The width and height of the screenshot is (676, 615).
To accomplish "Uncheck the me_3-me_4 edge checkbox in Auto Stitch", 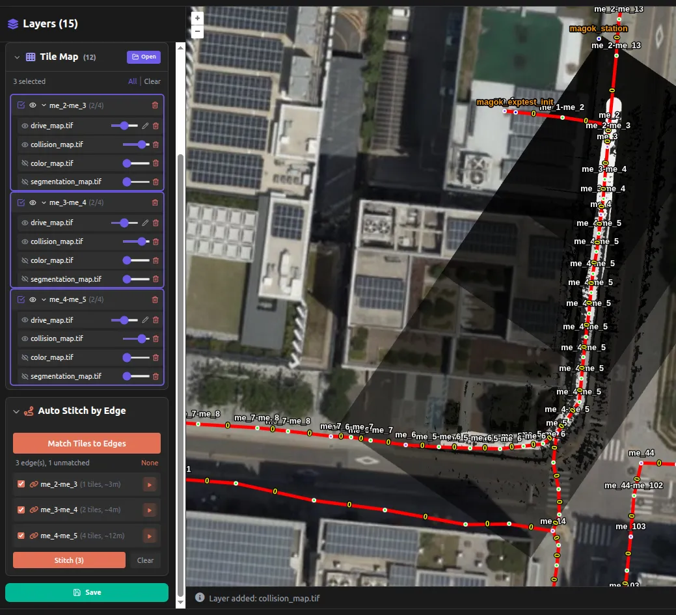I will pos(21,510).
